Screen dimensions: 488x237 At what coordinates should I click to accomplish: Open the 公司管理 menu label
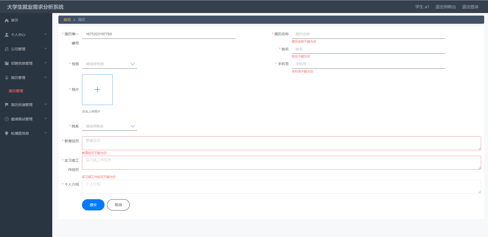18,49
